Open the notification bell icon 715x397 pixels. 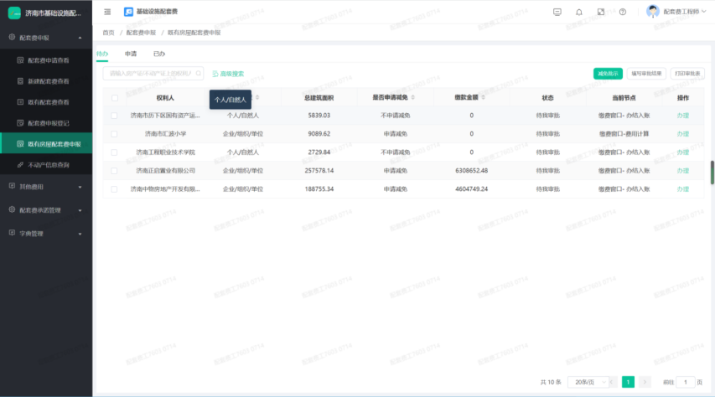(x=579, y=12)
